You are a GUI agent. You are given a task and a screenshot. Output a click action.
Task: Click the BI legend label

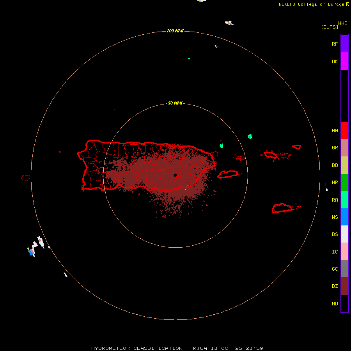click(x=335, y=286)
